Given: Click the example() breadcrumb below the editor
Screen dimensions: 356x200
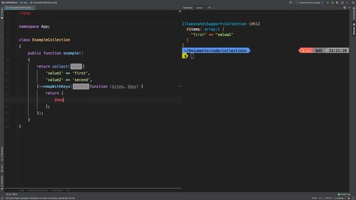Looking at the screenshot, I should click(57, 191).
